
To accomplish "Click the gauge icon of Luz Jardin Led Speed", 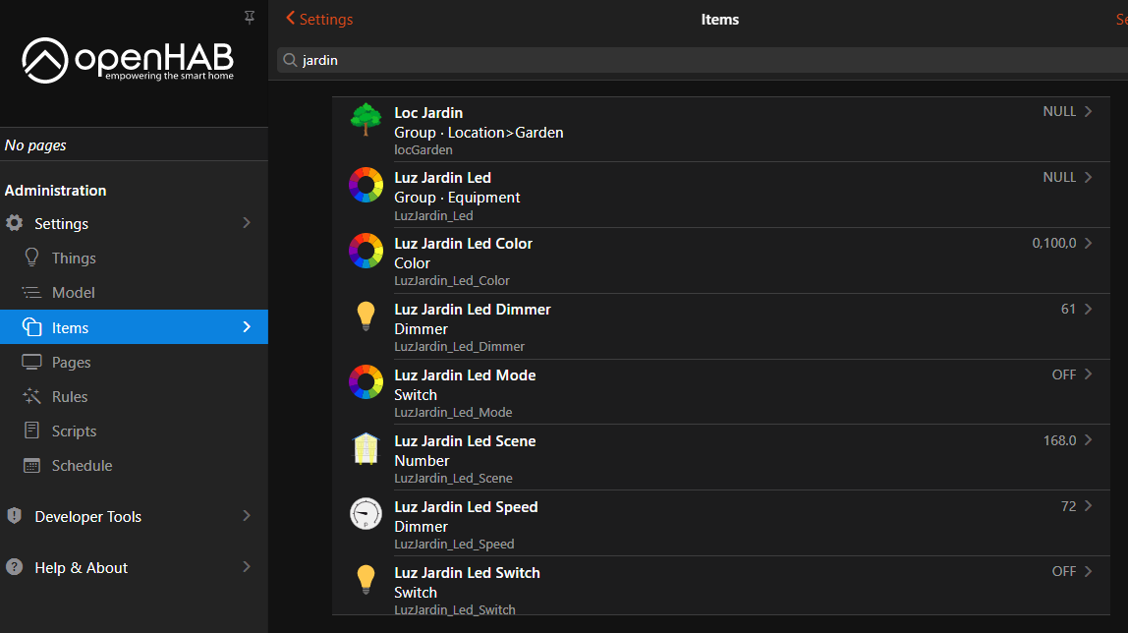I will 366,514.
